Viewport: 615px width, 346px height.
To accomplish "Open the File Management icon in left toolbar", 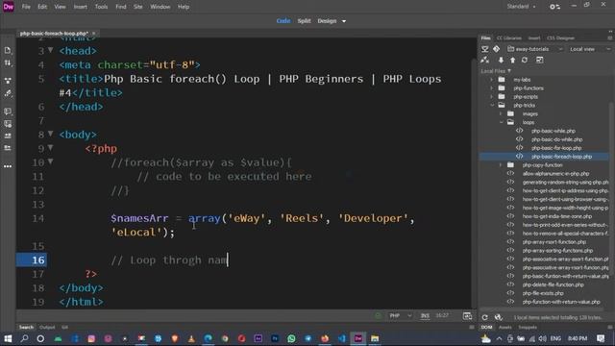I will pyautogui.click(x=8, y=50).
